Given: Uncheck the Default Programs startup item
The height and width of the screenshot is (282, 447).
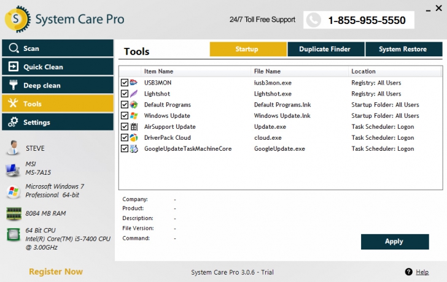Looking at the screenshot, I should point(124,104).
